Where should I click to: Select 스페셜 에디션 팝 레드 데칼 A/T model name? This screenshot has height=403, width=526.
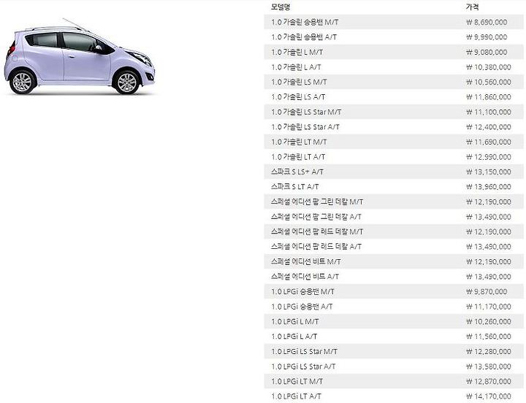pyautogui.click(x=316, y=247)
